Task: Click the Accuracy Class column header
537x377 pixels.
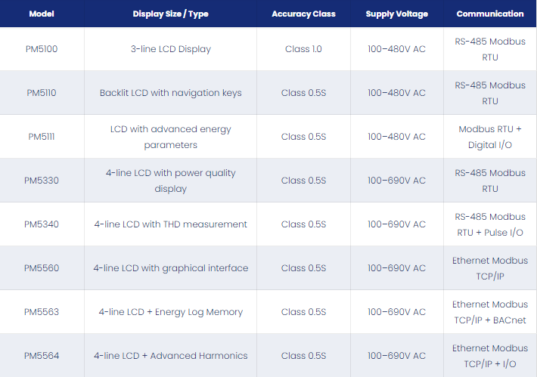Action: pyautogui.click(x=303, y=14)
